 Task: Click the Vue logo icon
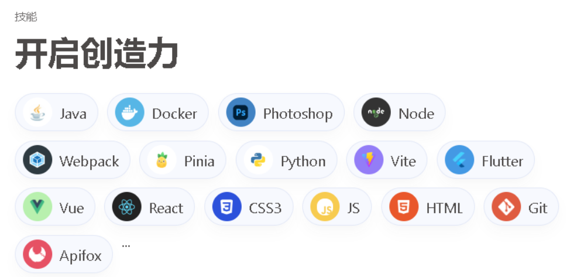(x=37, y=207)
